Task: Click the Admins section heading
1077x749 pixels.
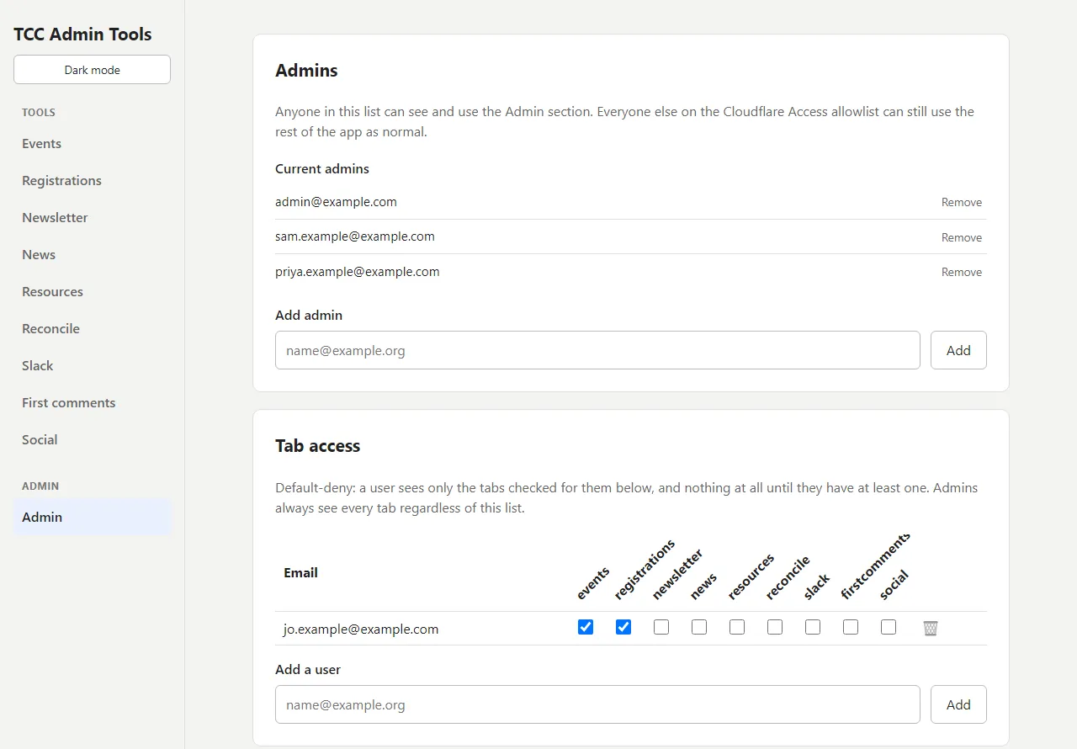Action: tap(306, 71)
